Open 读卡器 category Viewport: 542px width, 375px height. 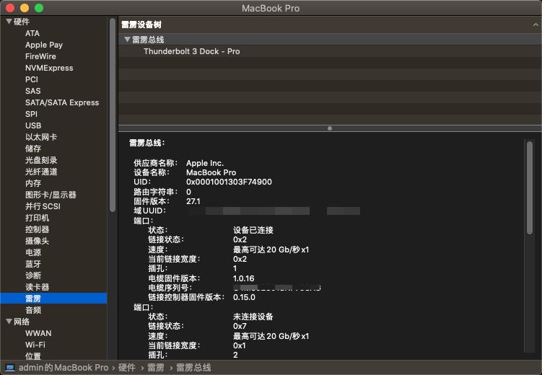tap(37, 287)
